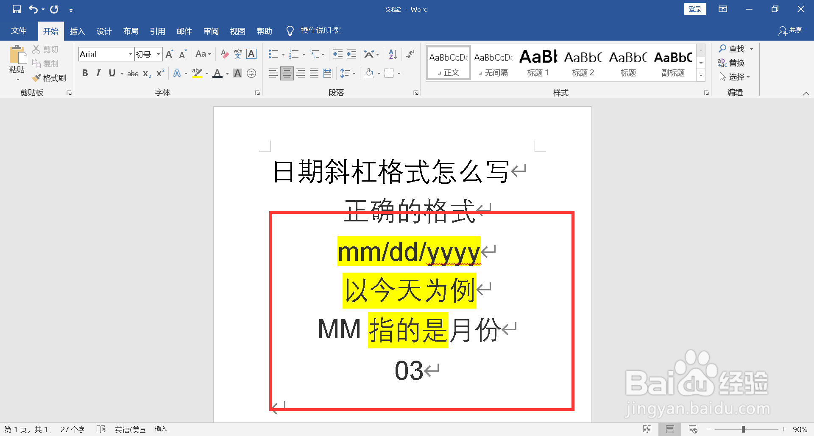
Task: Click the 27 个字 word count
Action: (x=72, y=429)
